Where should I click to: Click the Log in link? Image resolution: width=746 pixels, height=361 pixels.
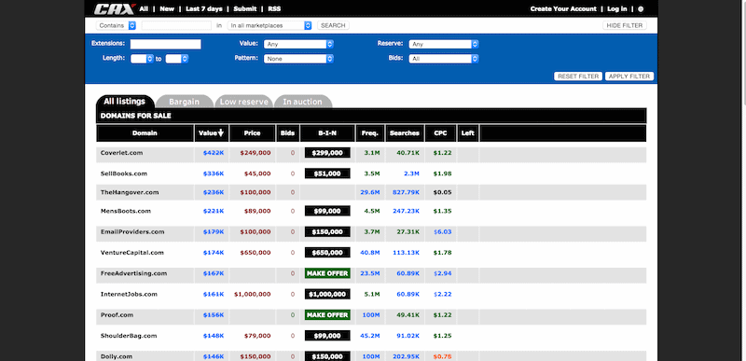tap(617, 9)
